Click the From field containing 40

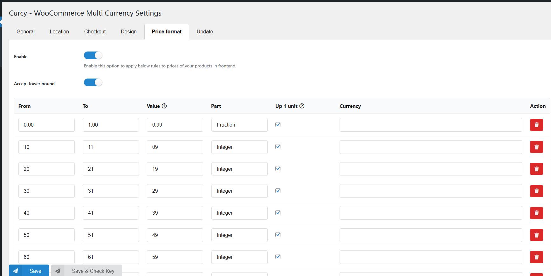(x=46, y=213)
